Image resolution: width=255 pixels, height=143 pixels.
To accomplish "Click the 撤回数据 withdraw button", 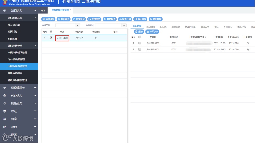I will coord(156,19).
